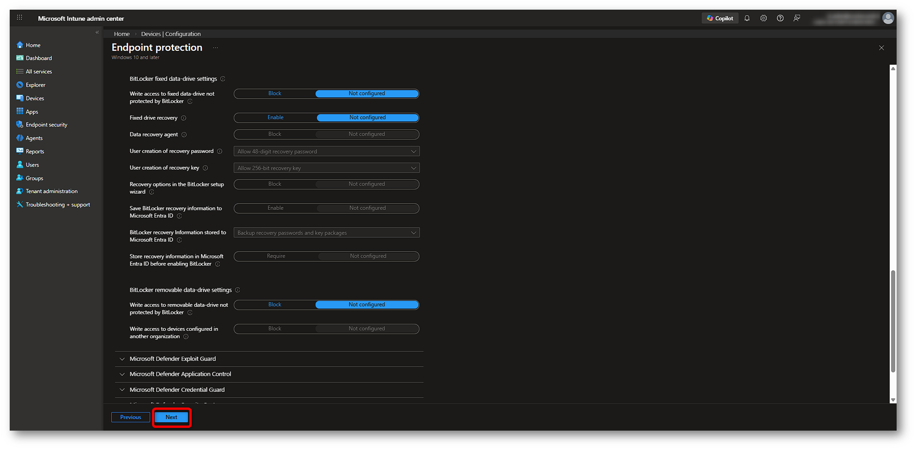Open notifications bell icon
The width and height of the screenshot is (916, 450).
(747, 18)
